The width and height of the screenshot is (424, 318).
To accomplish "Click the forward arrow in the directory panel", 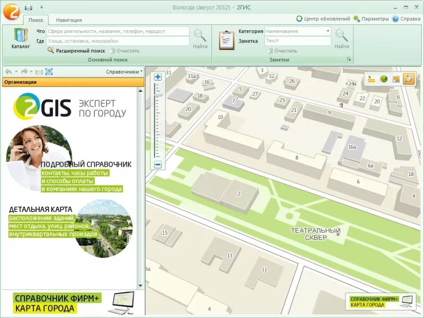I will click(24, 72).
